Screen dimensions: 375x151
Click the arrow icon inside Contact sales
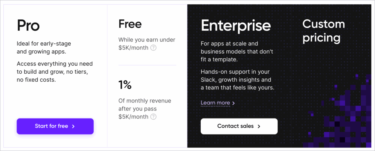259,126
